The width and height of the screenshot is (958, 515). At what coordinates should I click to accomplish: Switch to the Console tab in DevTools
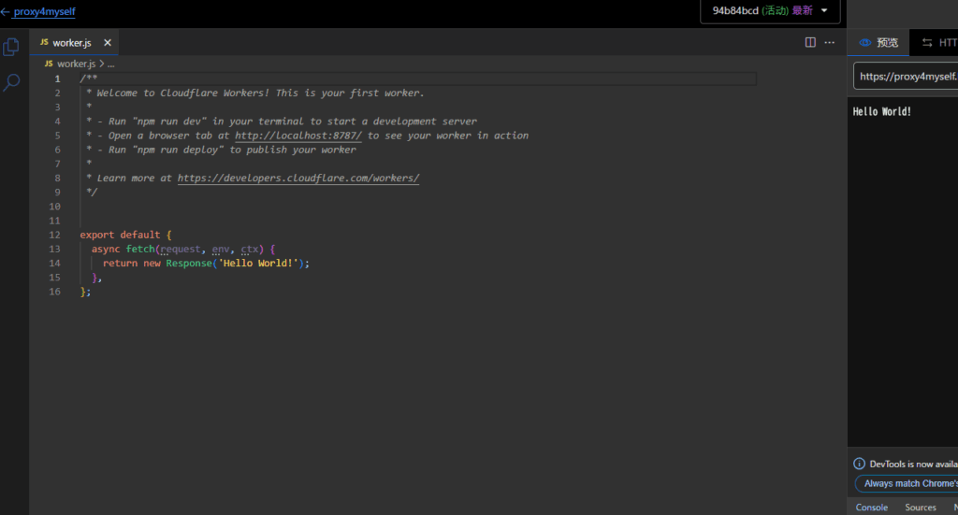coord(871,508)
